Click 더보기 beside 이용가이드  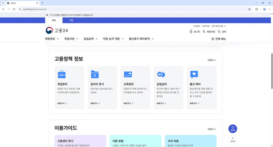click(x=212, y=129)
